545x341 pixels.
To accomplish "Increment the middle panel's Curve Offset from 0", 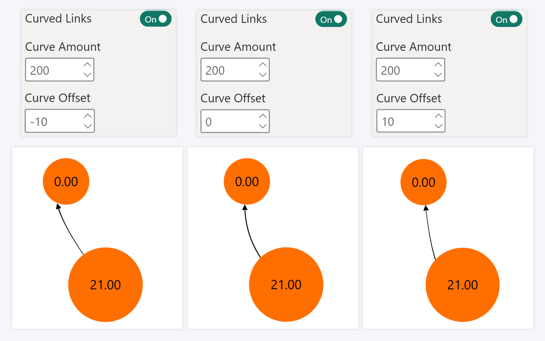I will [x=263, y=116].
